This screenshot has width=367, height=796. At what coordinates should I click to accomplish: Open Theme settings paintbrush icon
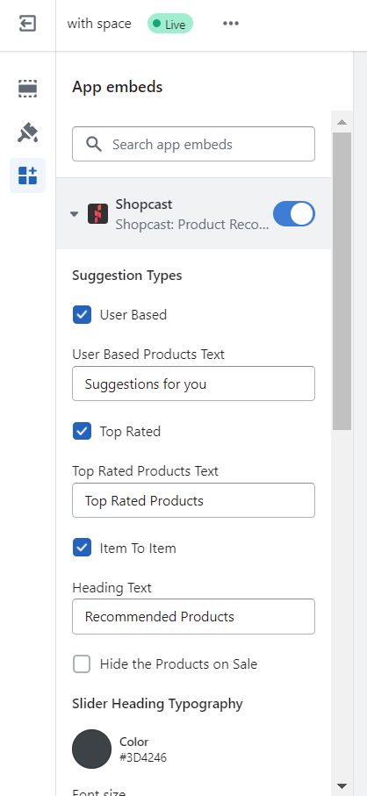pyautogui.click(x=27, y=132)
